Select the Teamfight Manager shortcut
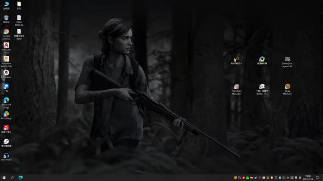Screen dimensions: 323x181 (237, 89)
